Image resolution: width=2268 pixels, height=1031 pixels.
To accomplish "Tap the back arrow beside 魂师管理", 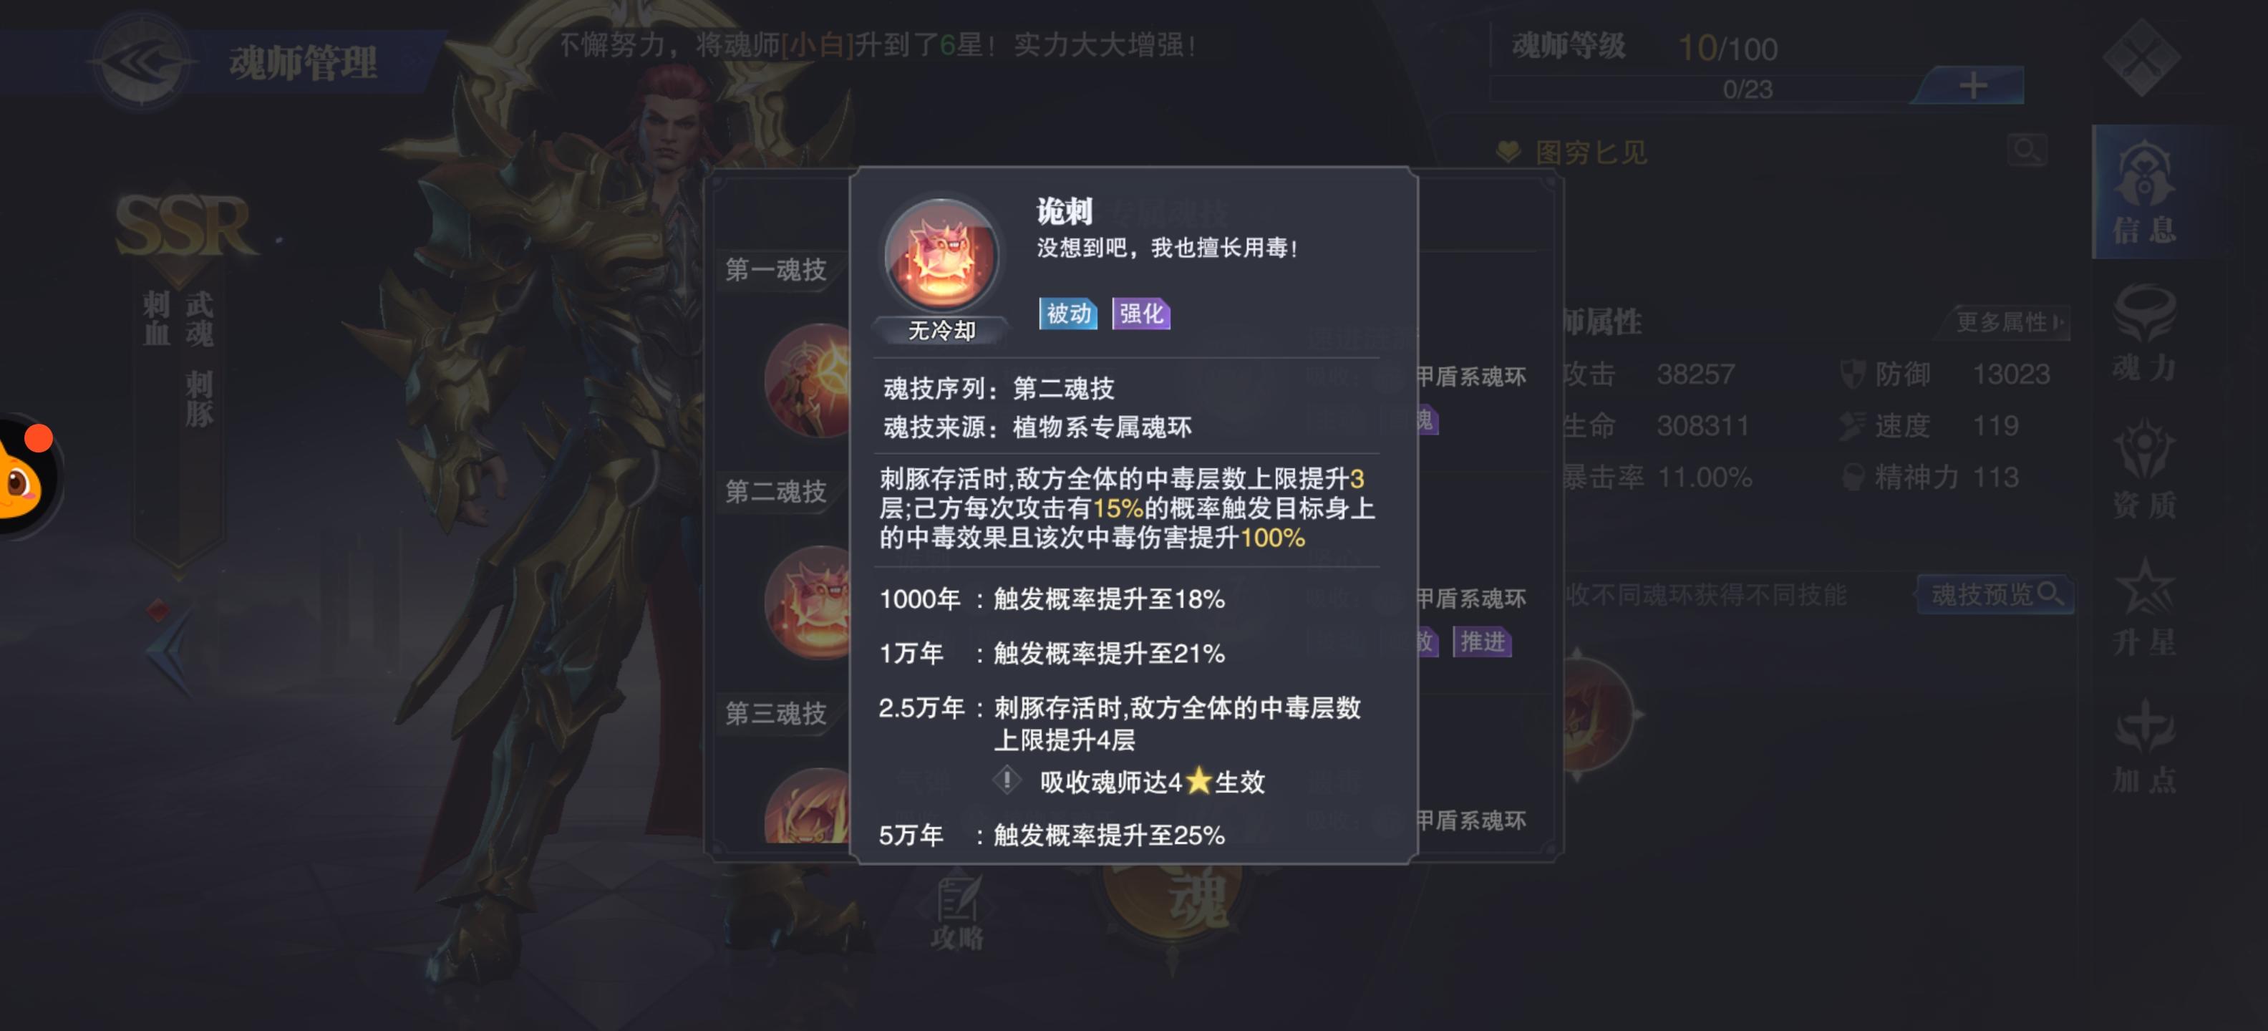I will [x=142, y=60].
